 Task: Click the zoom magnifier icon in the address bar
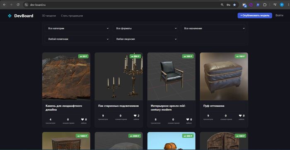(222, 5)
